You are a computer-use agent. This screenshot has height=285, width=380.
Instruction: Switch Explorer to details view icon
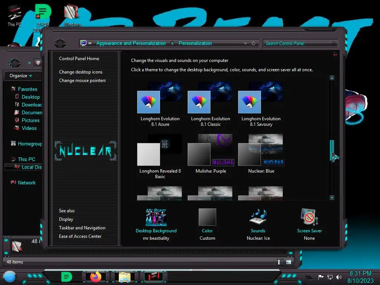281,262
